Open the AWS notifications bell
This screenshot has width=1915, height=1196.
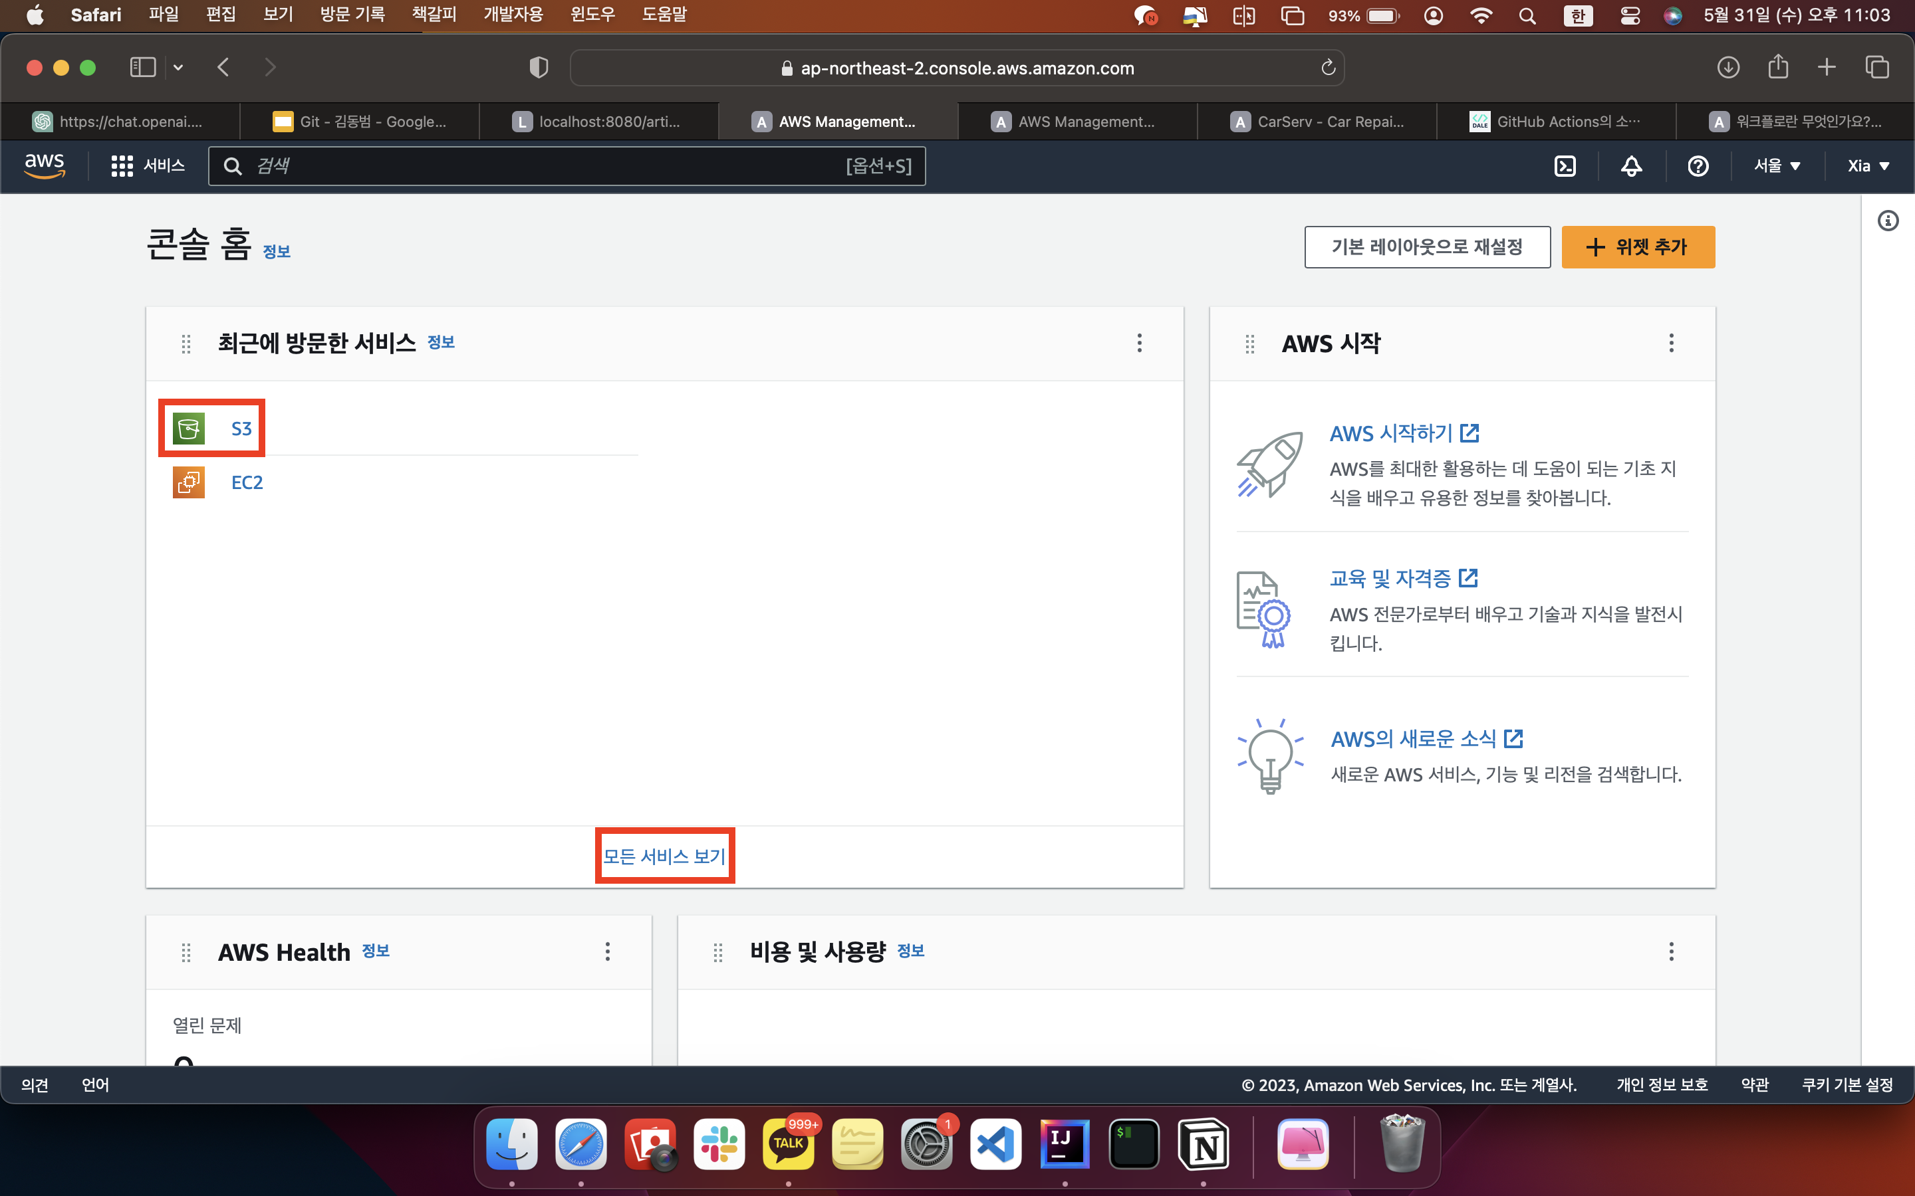point(1631,166)
